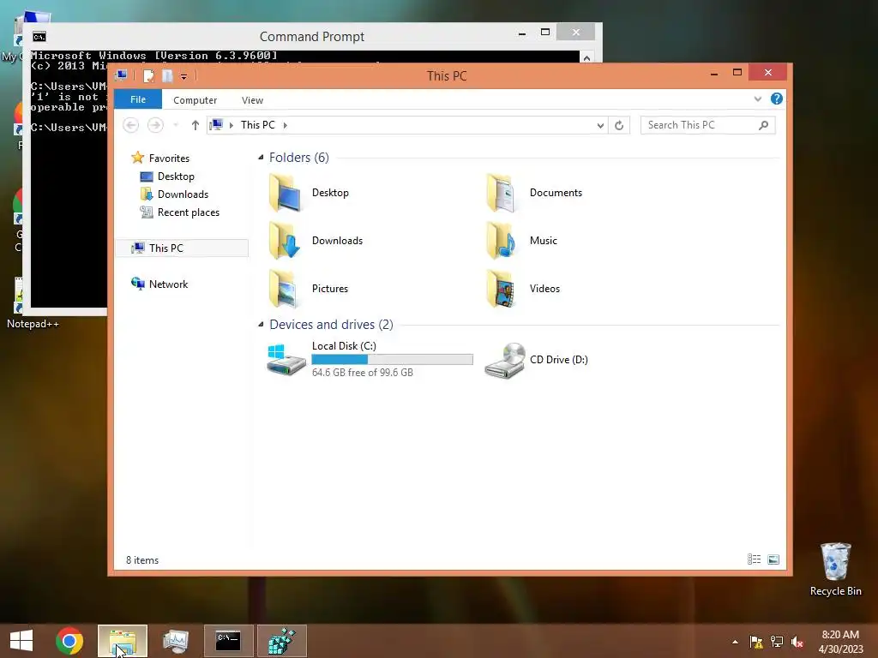This screenshot has height=658, width=878.
Task: Click the muted volume tray icon
Action: point(797,642)
